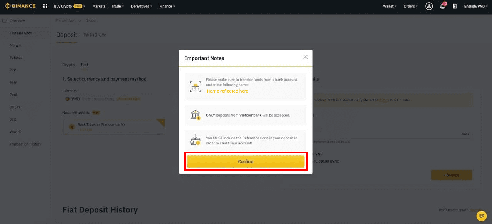The image size is (492, 224).
Task: Change the English/VND language setting
Action: pyautogui.click(x=476, y=6)
